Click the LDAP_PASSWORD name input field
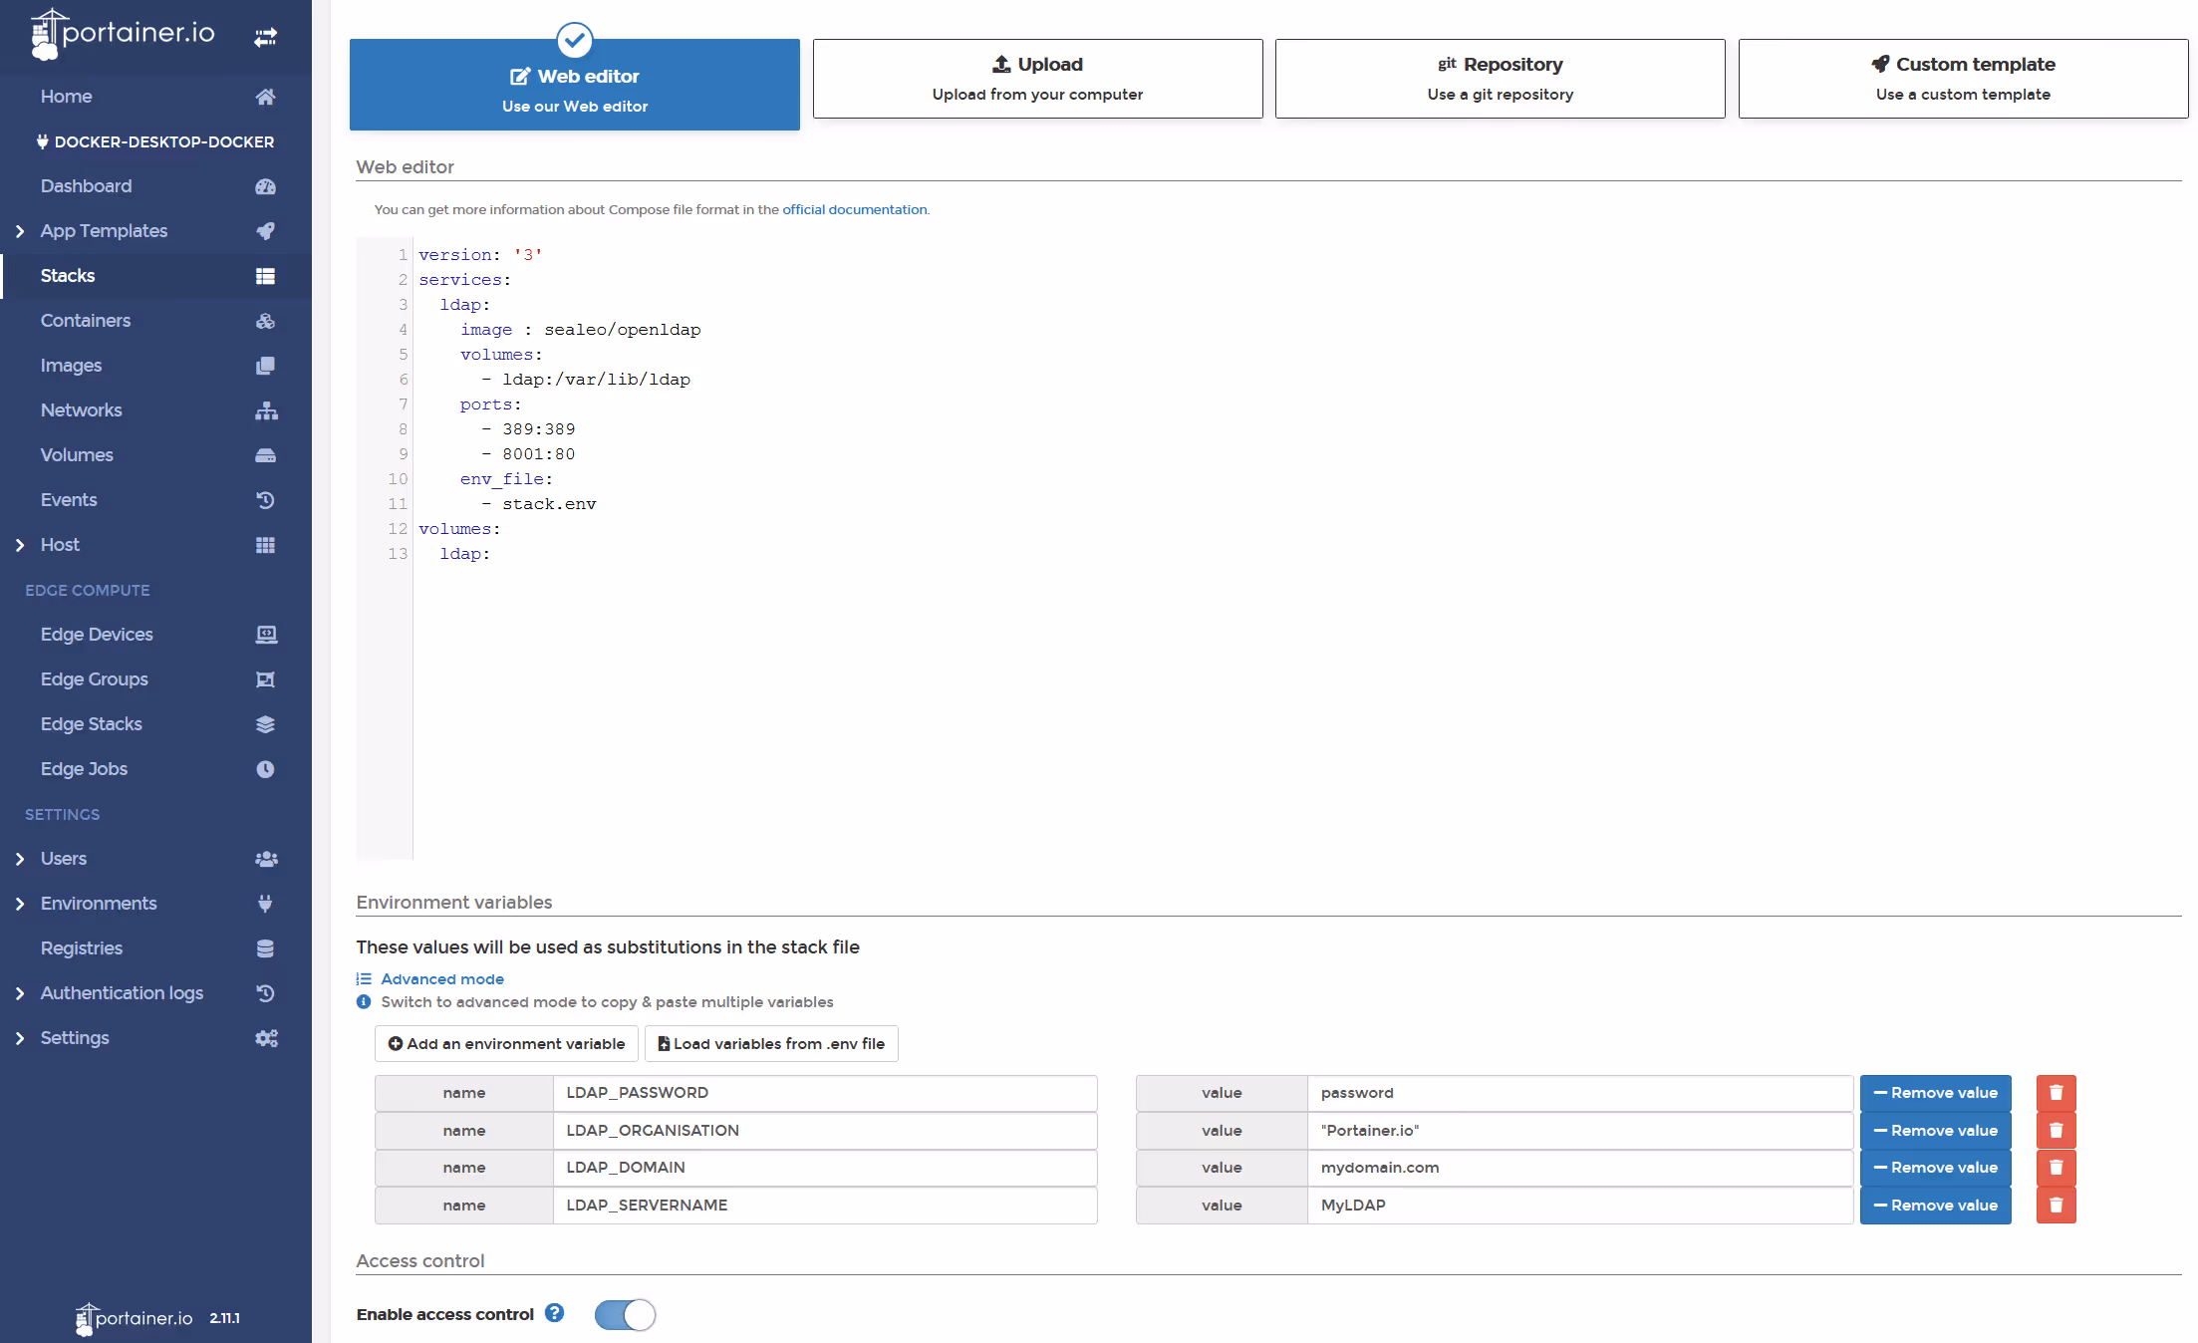This screenshot has width=2198, height=1343. coord(825,1093)
